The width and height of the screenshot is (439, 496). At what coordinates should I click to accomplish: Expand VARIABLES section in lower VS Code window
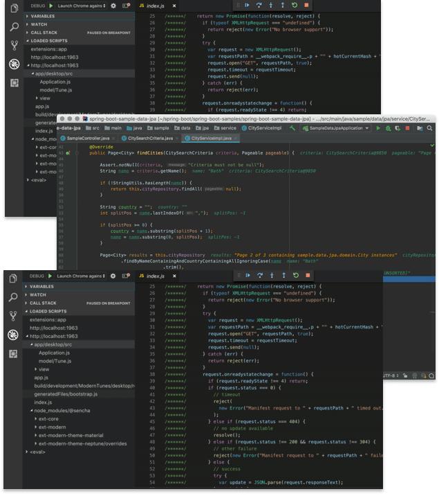click(41, 286)
